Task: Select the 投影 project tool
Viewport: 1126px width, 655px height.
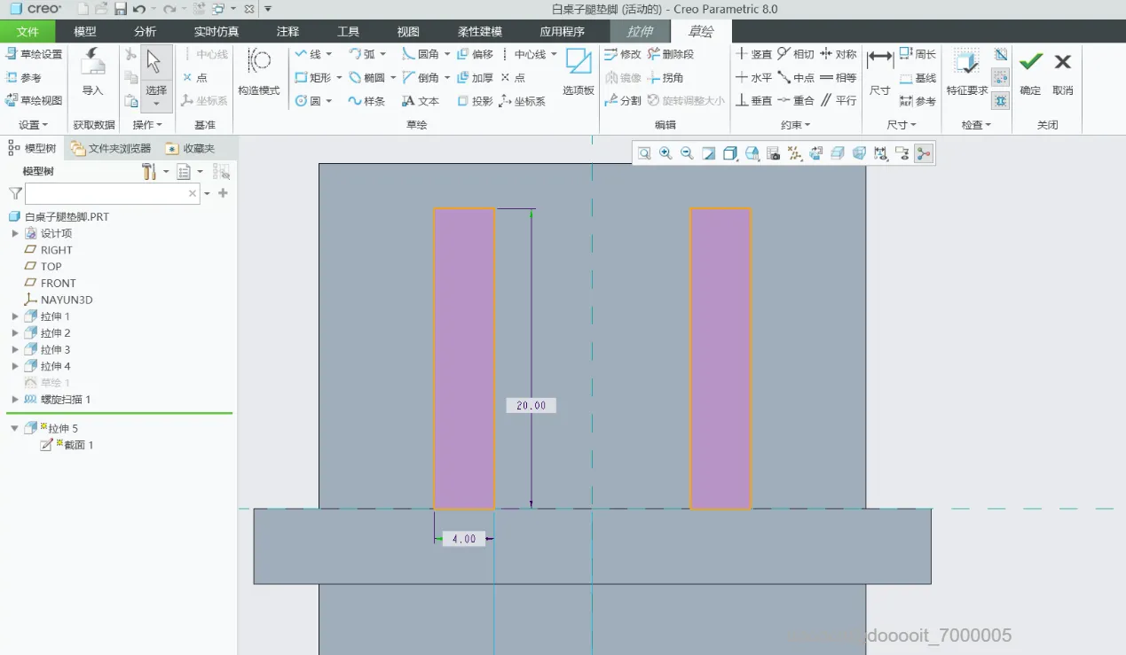Action: pos(475,101)
